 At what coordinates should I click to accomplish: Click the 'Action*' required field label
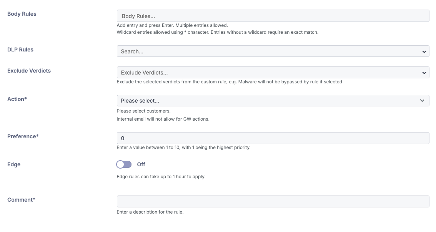point(17,99)
